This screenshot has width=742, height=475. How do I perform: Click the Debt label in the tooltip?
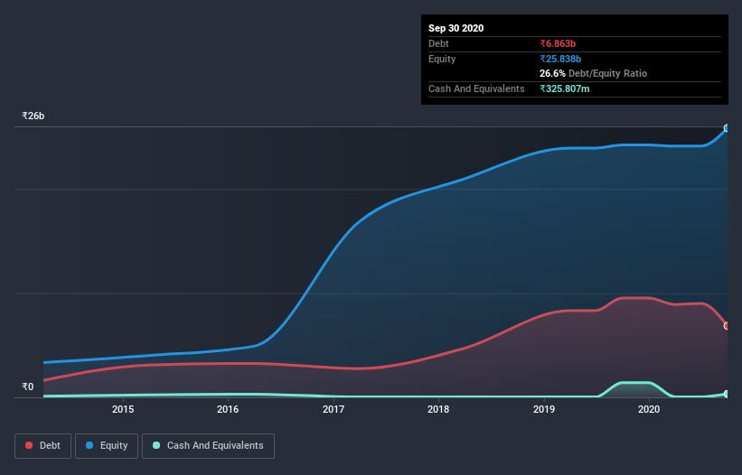tap(438, 43)
